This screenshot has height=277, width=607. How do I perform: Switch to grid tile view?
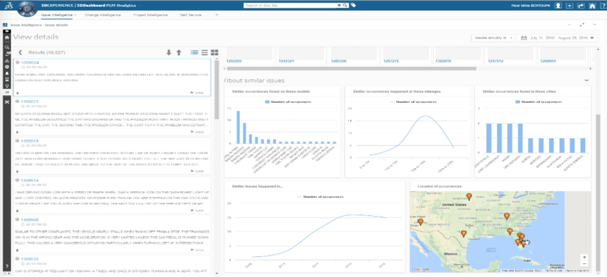(214, 53)
